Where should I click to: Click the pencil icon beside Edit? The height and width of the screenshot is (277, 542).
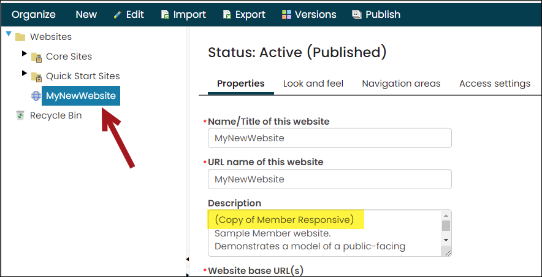tap(118, 15)
